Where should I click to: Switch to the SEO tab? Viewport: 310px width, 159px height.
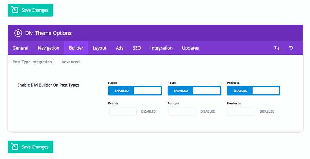pyautogui.click(x=137, y=48)
